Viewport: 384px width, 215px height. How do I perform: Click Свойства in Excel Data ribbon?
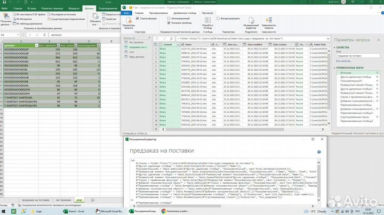coord(109,19)
